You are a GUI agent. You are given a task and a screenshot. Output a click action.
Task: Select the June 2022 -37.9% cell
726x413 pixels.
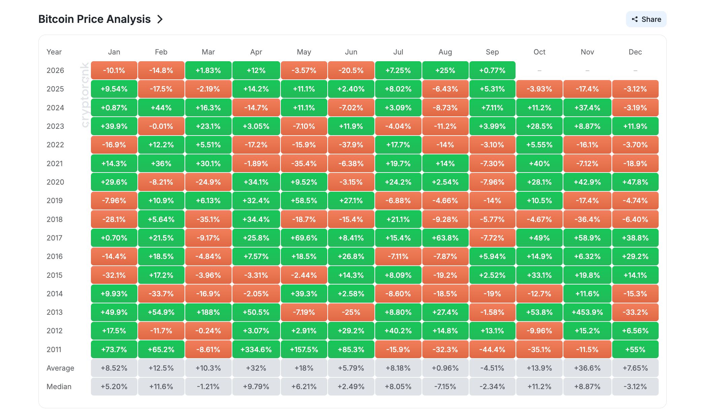coord(351,145)
